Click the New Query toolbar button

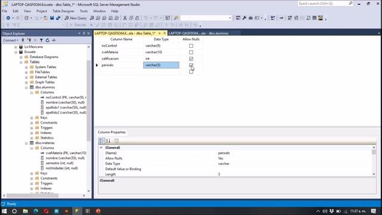[76, 18]
